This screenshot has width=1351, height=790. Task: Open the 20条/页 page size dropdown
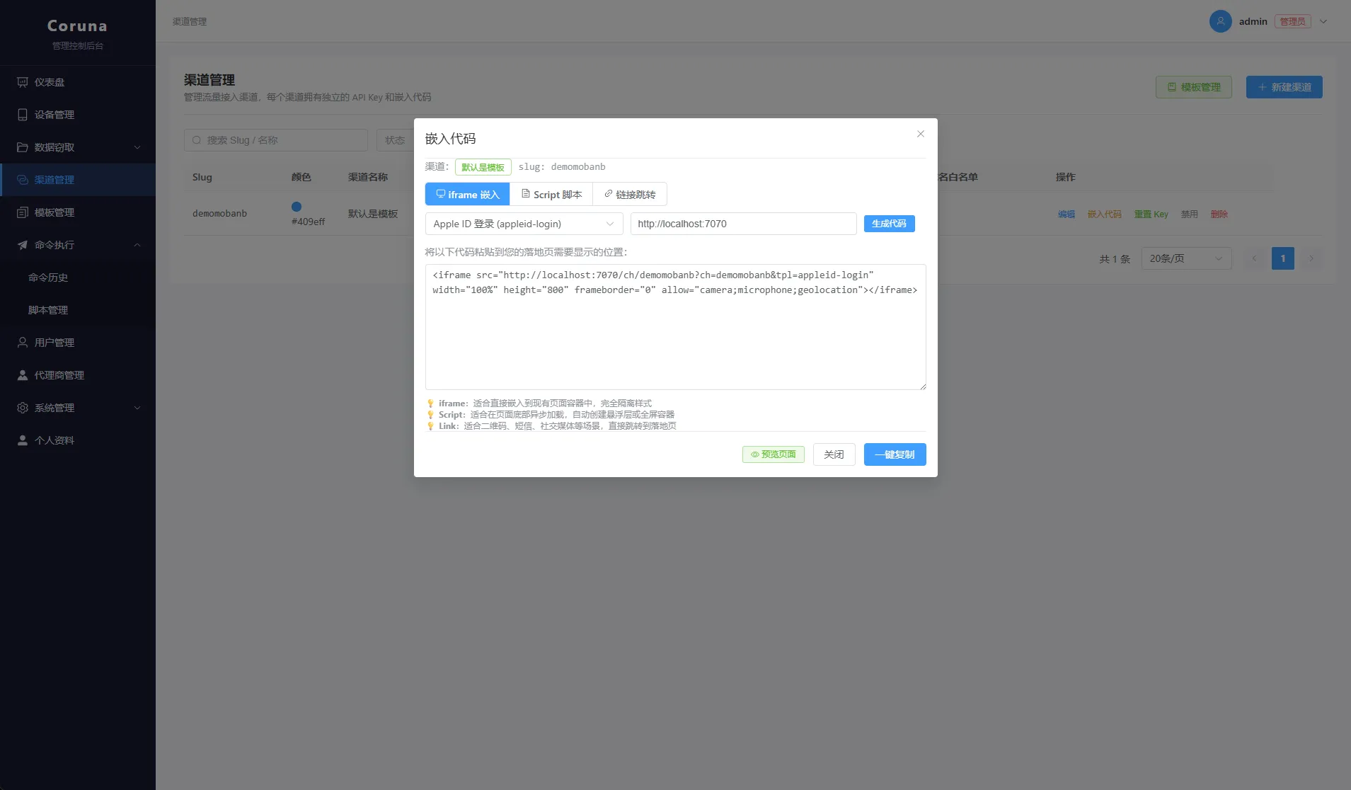tap(1187, 258)
